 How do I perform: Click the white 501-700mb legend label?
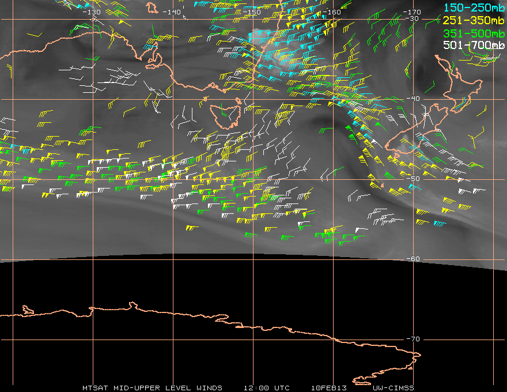tap(474, 46)
